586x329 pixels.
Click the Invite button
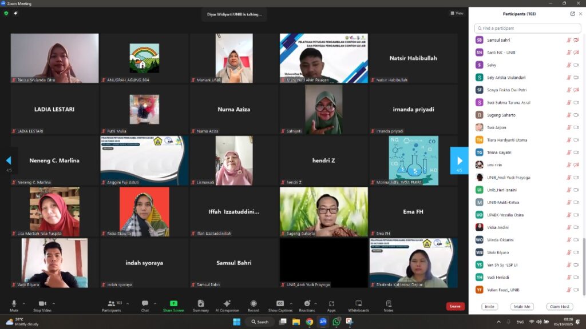[x=489, y=307]
